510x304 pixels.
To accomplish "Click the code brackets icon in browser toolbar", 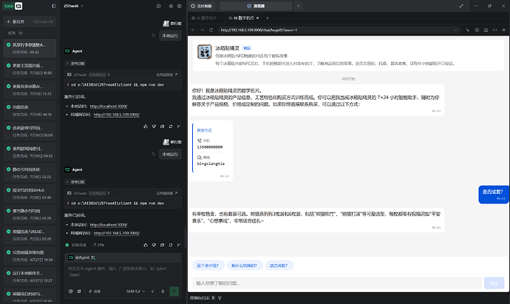I will [x=494, y=30].
